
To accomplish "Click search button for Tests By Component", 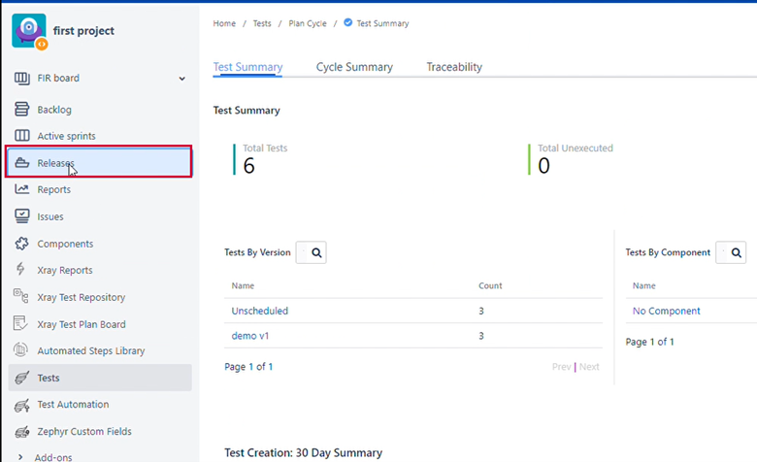I will pyautogui.click(x=737, y=252).
